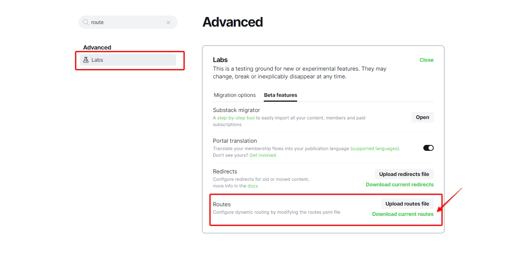Click the magnifier icon in search box
The height and width of the screenshot is (261, 514).
(x=86, y=22)
